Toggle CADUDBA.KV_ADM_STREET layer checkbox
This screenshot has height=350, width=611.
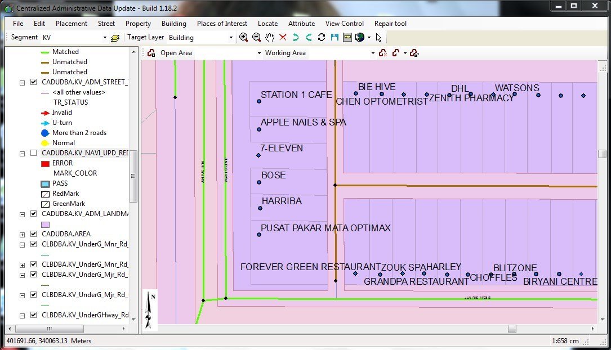(34, 82)
